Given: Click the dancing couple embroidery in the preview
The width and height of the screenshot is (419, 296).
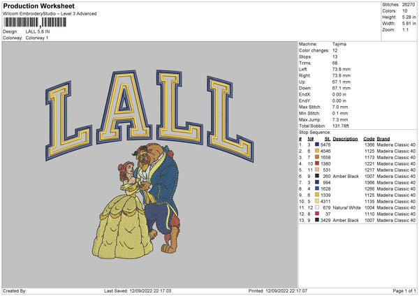Looking at the screenshot, I should pos(136,201).
